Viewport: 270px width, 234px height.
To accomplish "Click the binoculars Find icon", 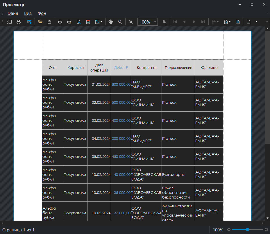I will (19, 22).
